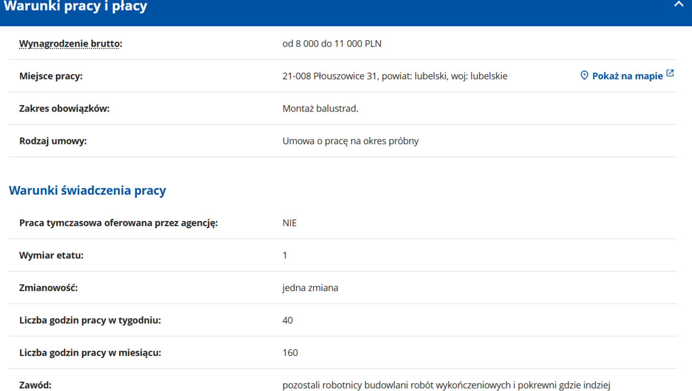Select the Montaż balustrad duties text

coord(320,108)
